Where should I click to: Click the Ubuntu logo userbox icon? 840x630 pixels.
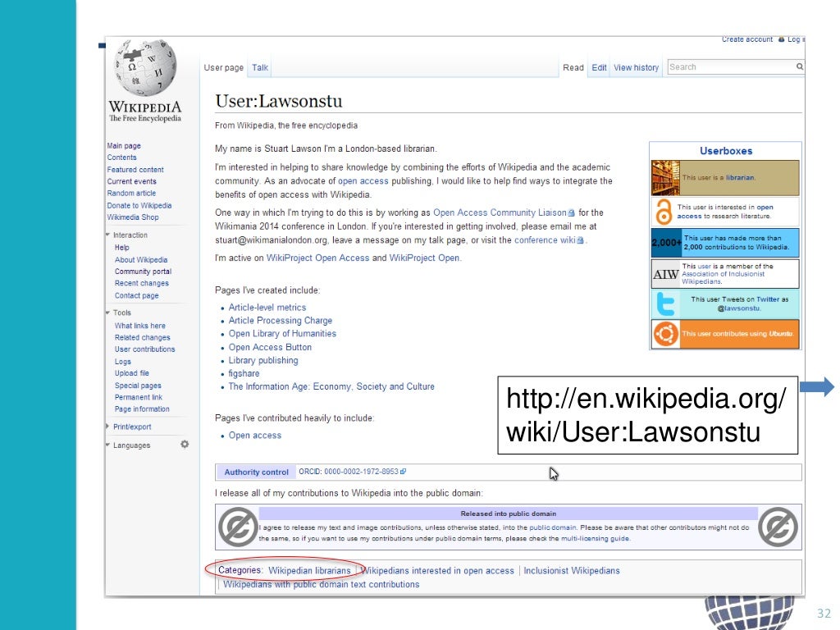(x=666, y=335)
